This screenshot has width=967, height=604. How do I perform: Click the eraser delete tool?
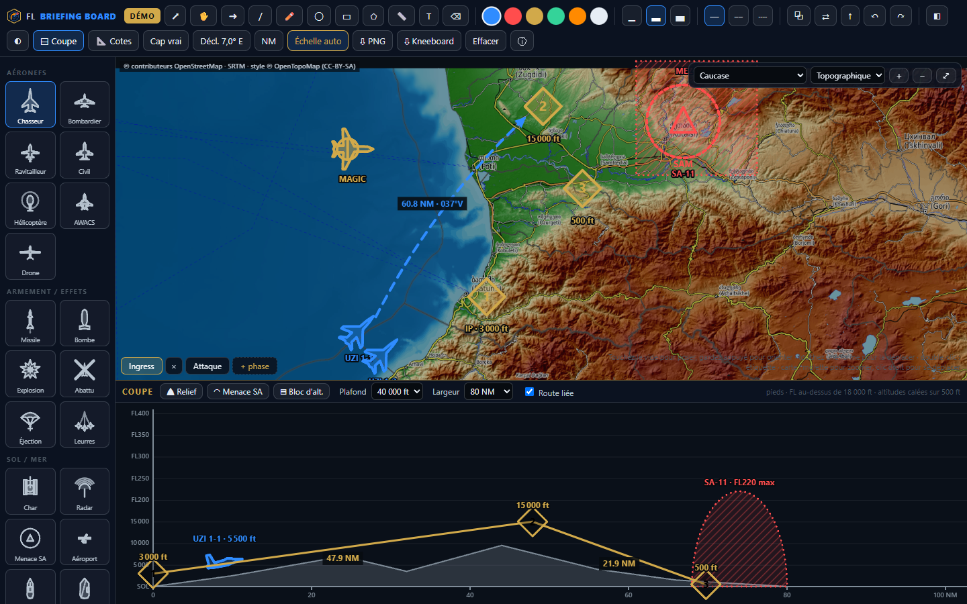pyautogui.click(x=456, y=16)
